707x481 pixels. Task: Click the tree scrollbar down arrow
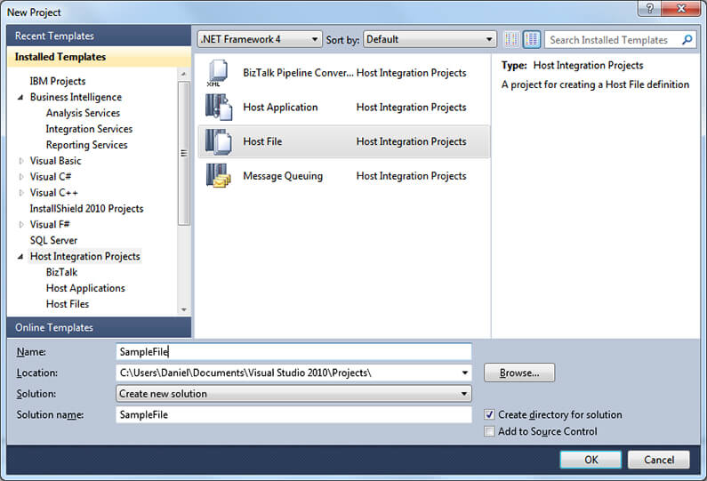(183, 309)
